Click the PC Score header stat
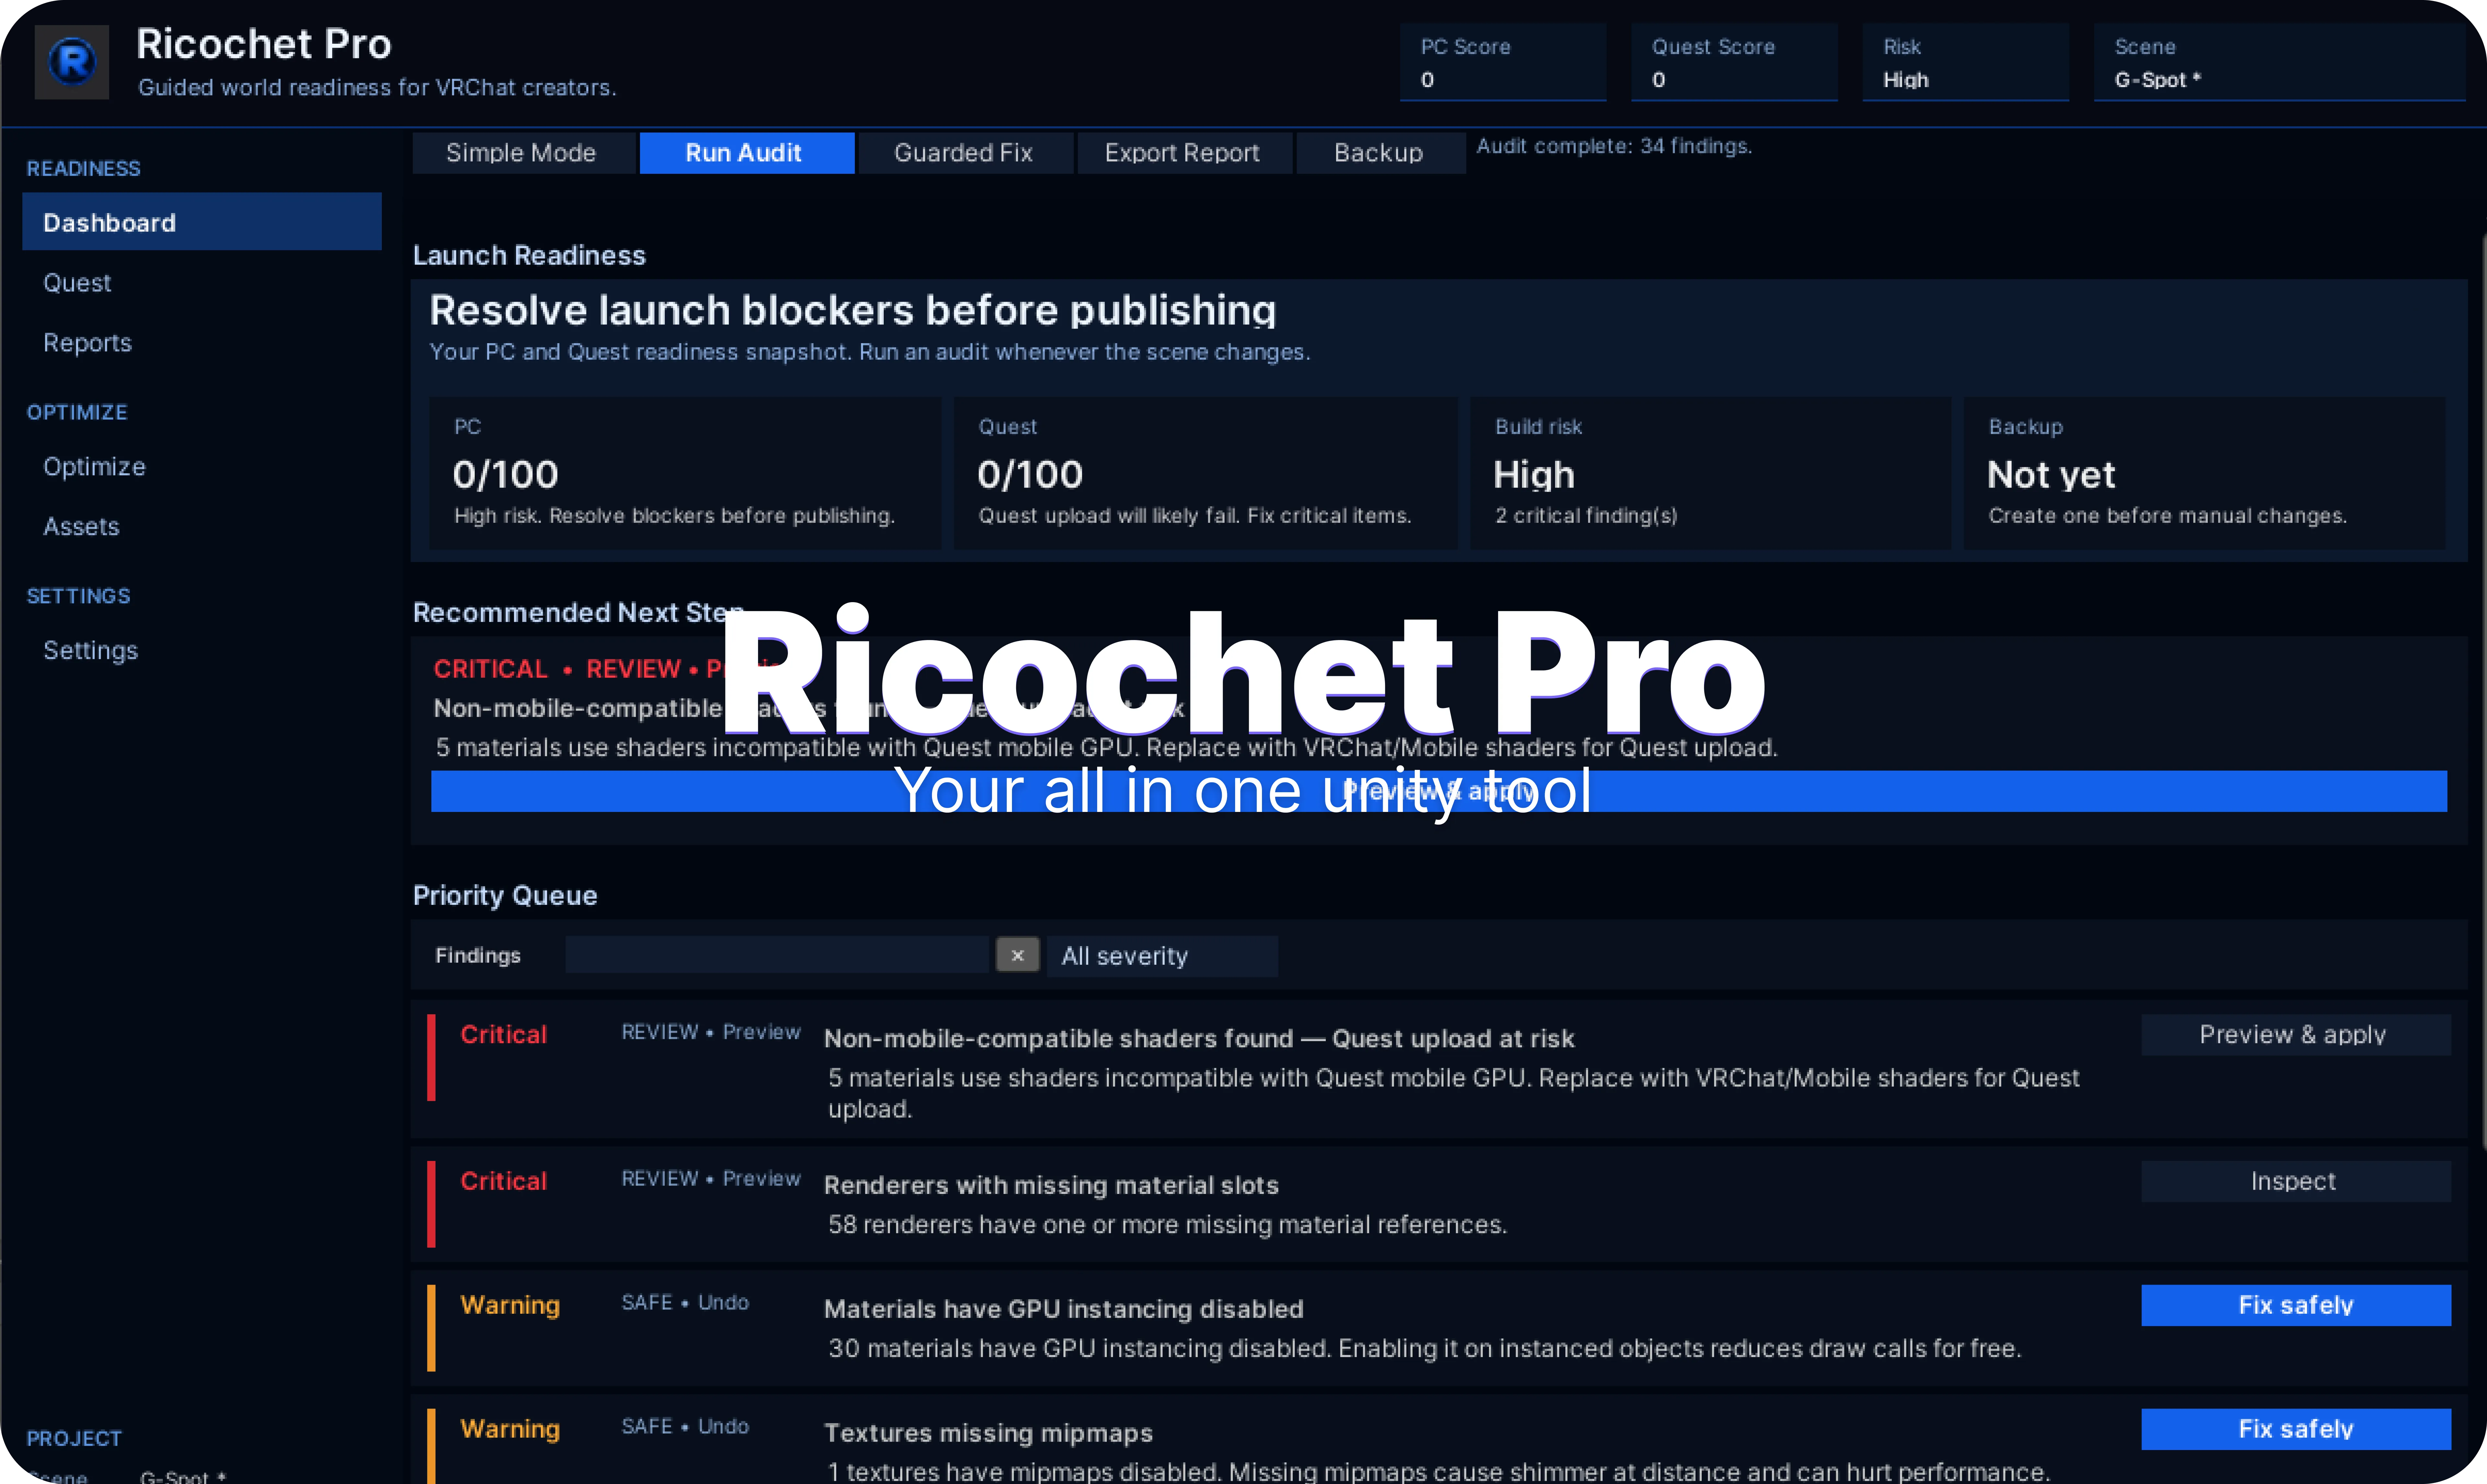The image size is (2487, 1484). [1503, 62]
